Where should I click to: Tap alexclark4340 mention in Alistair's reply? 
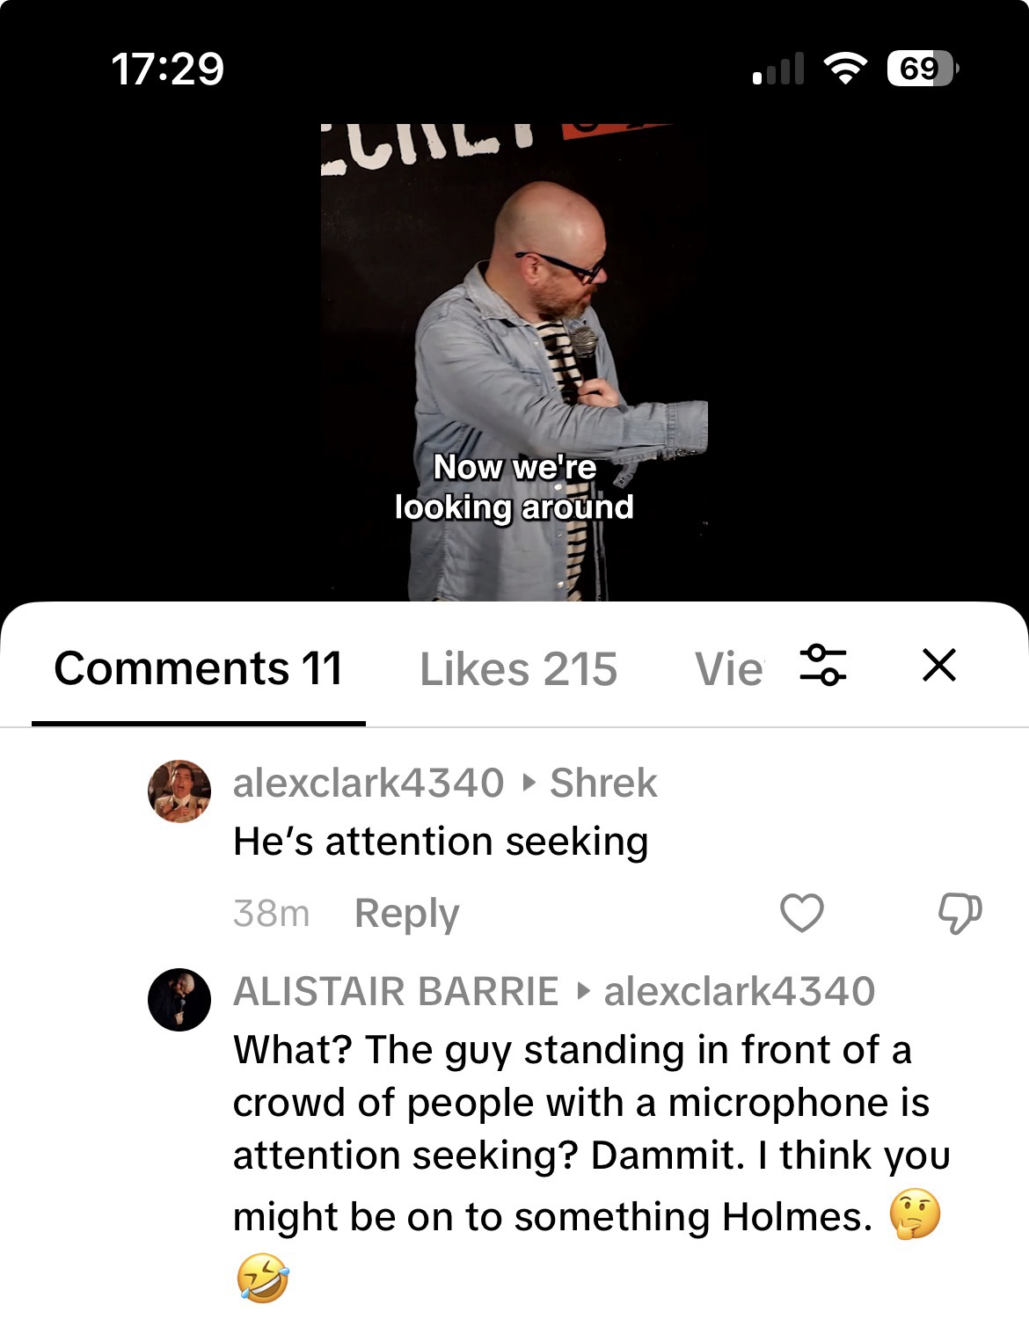(740, 991)
